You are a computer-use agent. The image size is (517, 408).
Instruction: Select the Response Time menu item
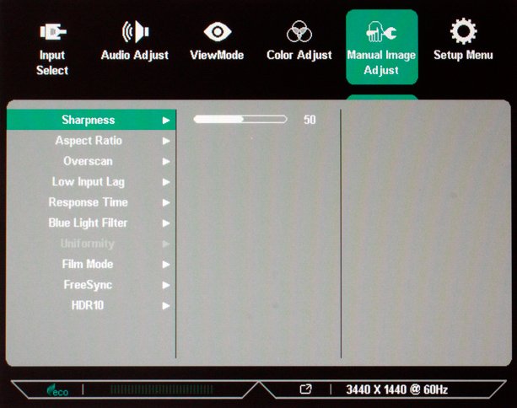(88, 202)
